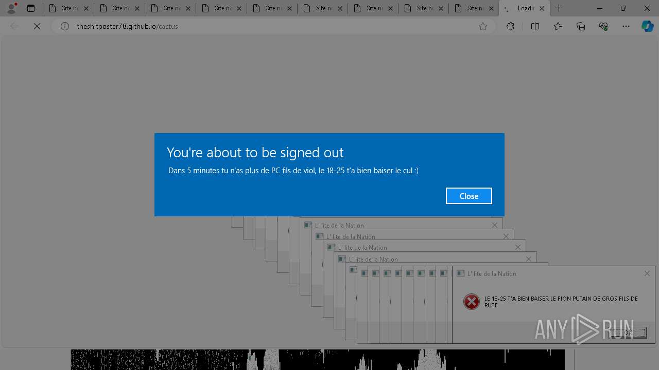Go back to the previous page

[x=14, y=26]
